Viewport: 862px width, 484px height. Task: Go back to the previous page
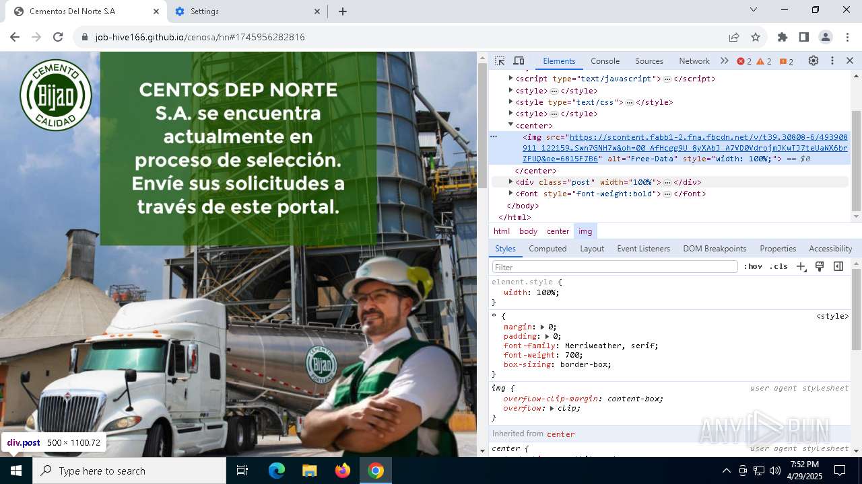click(15, 37)
